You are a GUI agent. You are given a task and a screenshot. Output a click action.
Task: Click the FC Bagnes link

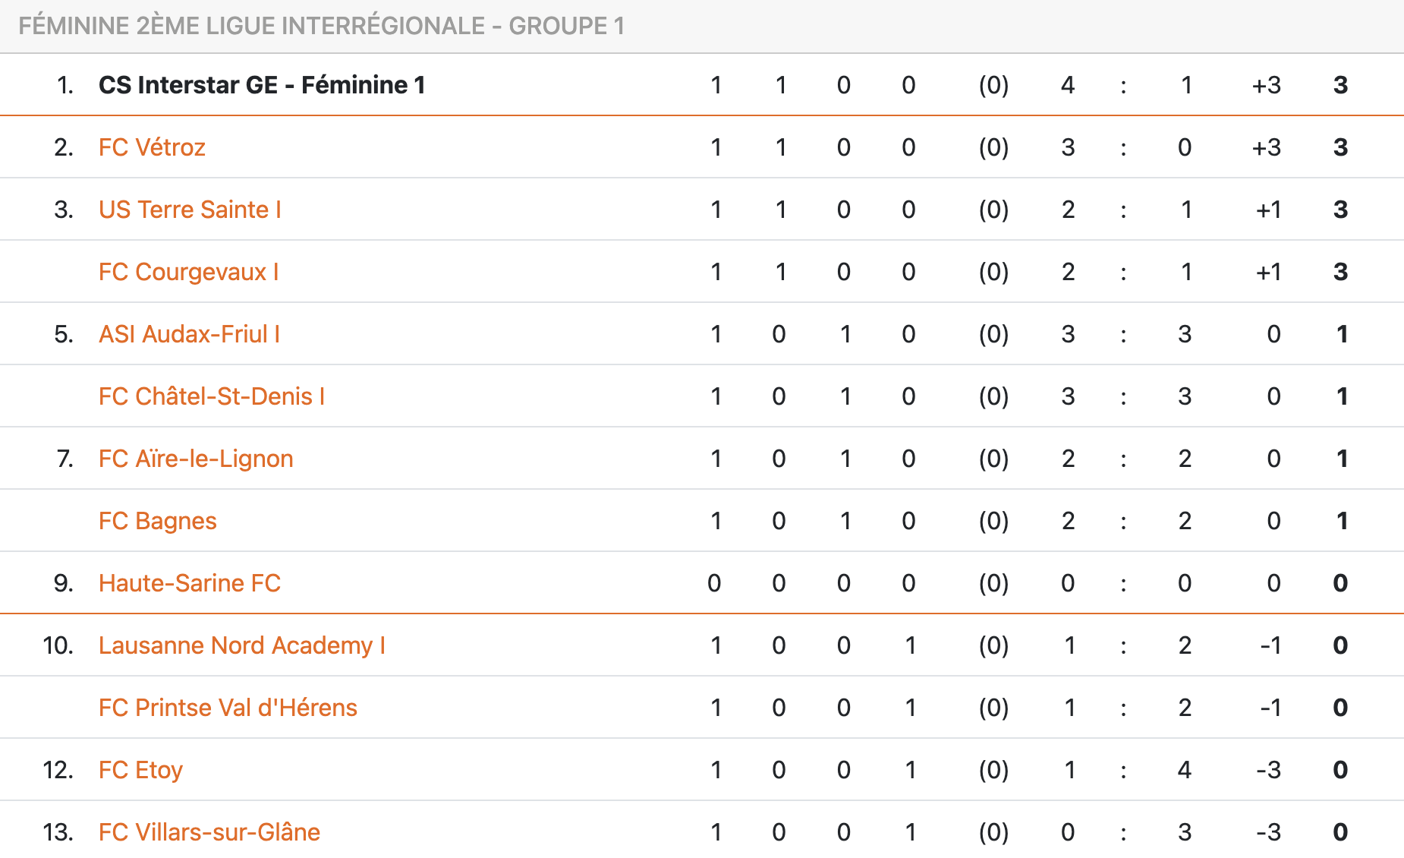[x=158, y=521]
